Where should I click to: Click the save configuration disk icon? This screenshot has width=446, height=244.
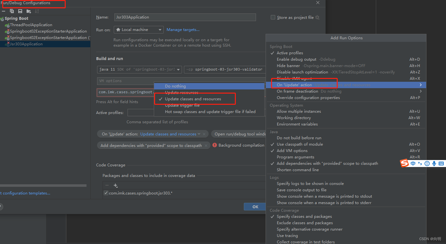tap(20, 11)
